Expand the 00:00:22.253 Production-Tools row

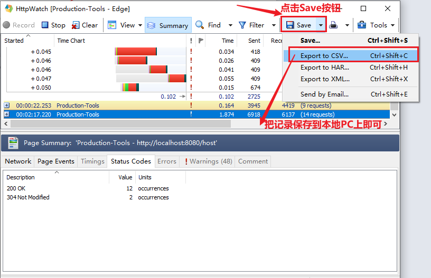(6, 106)
